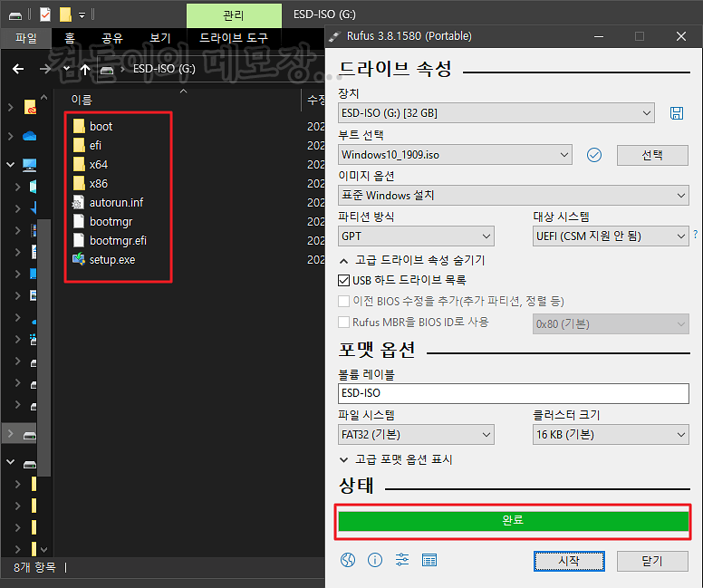Open the device dropdown ESD-ISO (G:) [32 GB]

click(x=496, y=113)
